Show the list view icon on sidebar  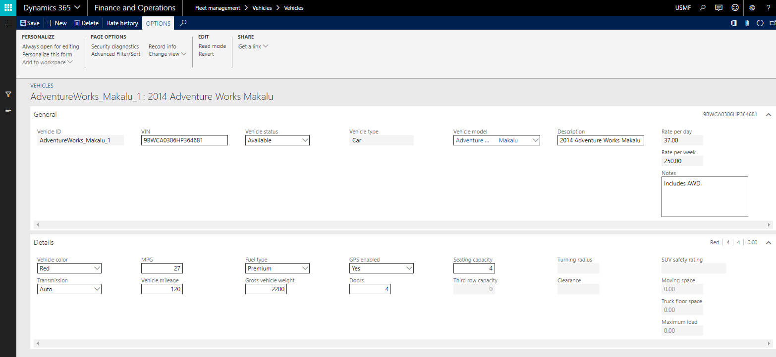coord(8,110)
